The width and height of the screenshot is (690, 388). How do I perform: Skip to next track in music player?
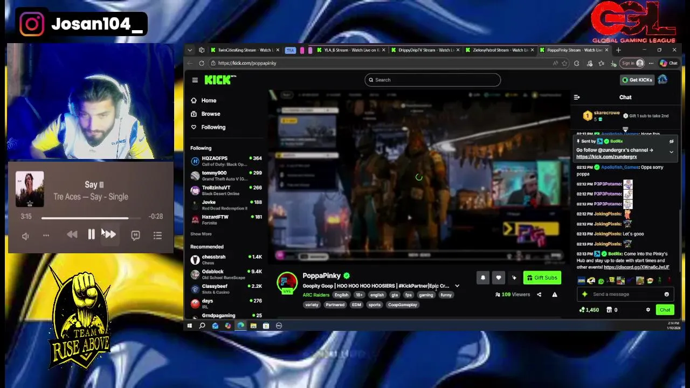click(110, 234)
